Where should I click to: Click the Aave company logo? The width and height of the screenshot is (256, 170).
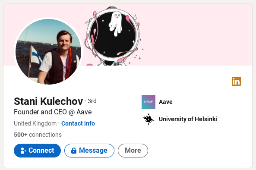point(149,102)
